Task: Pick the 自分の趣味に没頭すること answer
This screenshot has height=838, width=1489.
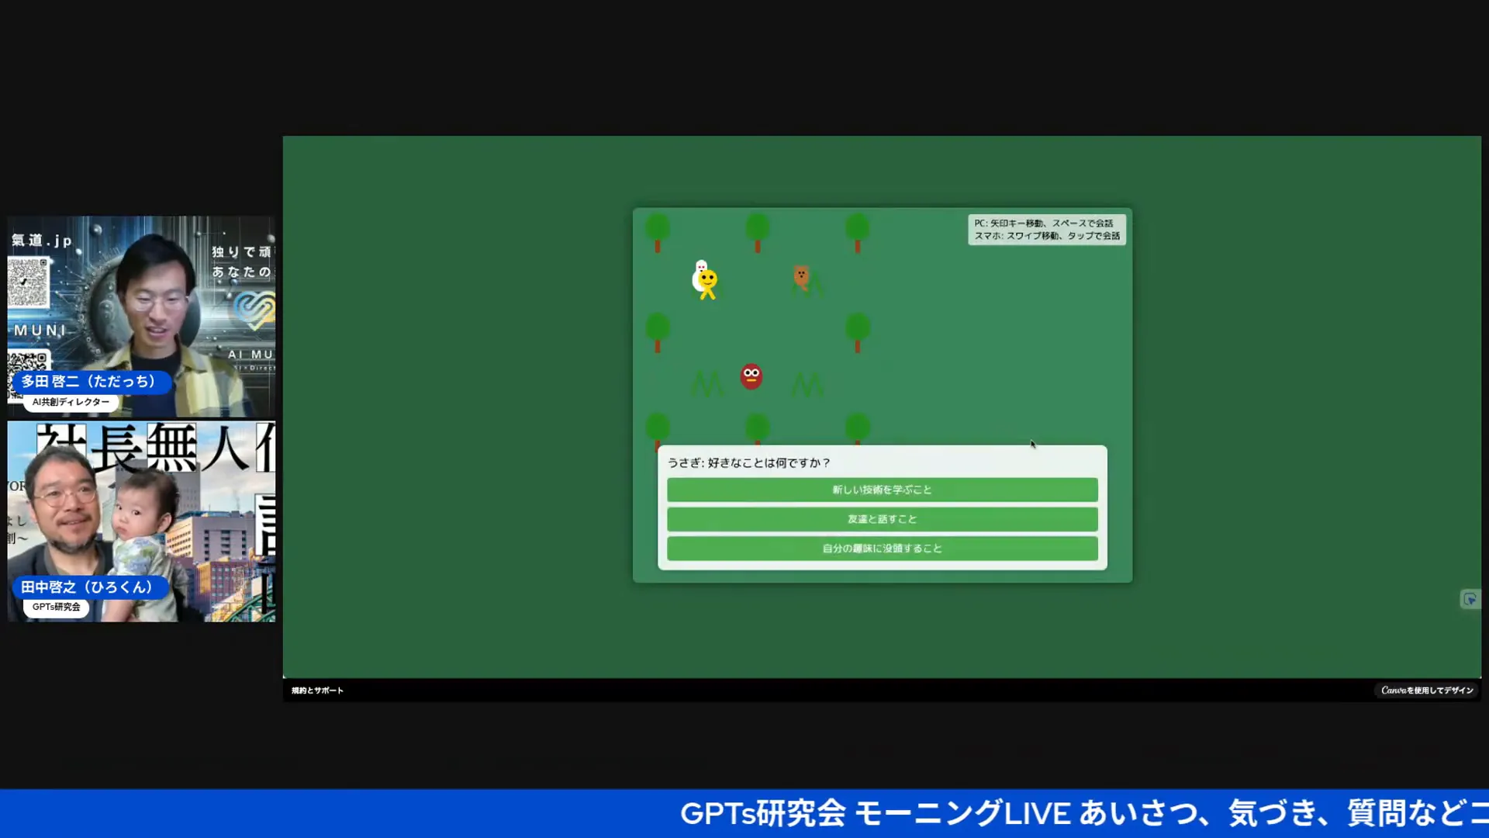Action: pyautogui.click(x=882, y=549)
